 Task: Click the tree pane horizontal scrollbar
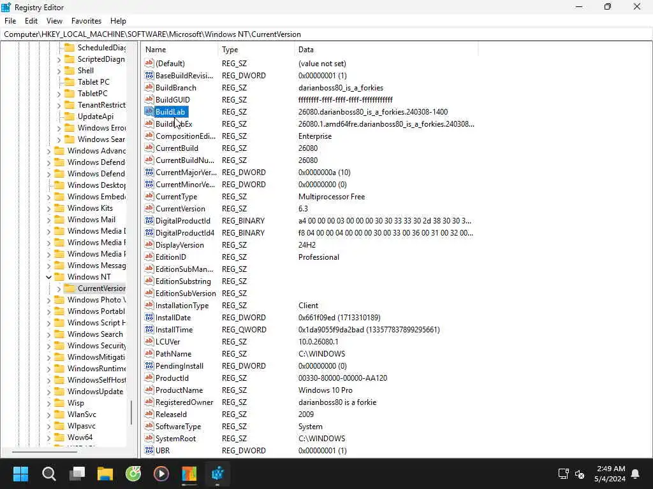click(44, 451)
